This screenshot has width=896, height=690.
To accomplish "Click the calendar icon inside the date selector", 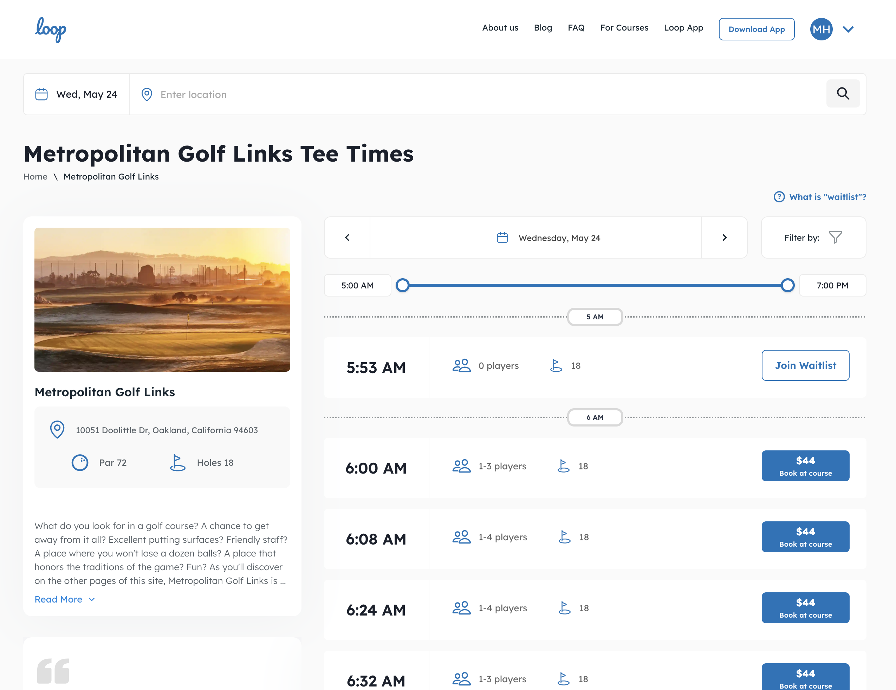I will pos(502,237).
